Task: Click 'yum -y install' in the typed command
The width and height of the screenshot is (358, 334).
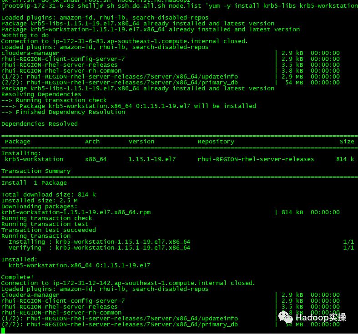Action: click(234, 5)
